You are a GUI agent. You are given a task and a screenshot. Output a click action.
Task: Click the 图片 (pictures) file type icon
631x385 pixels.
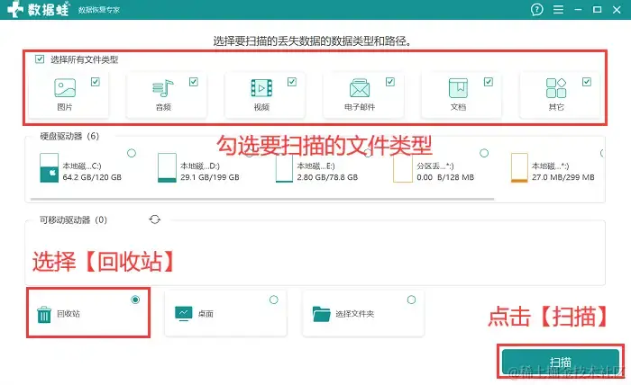tap(65, 87)
